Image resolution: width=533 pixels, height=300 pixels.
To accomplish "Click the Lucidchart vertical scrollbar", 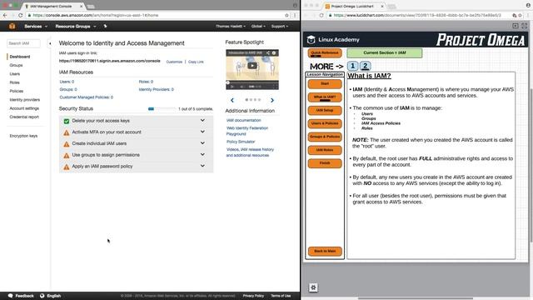I will pyautogui.click(x=531, y=165).
